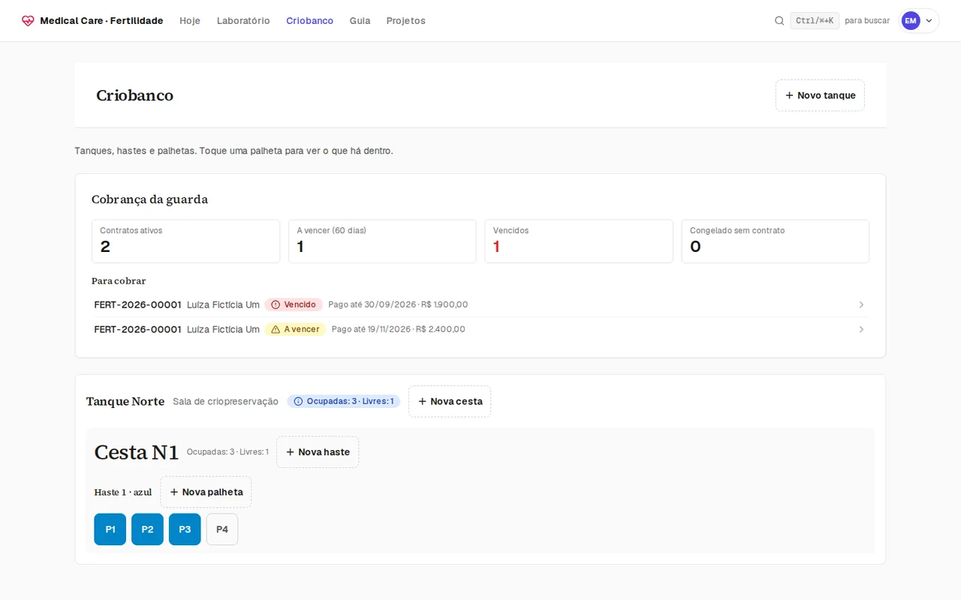Viewport: 961px width, 600px height.
Task: Click the Vencidos count card
Action: pyautogui.click(x=579, y=241)
